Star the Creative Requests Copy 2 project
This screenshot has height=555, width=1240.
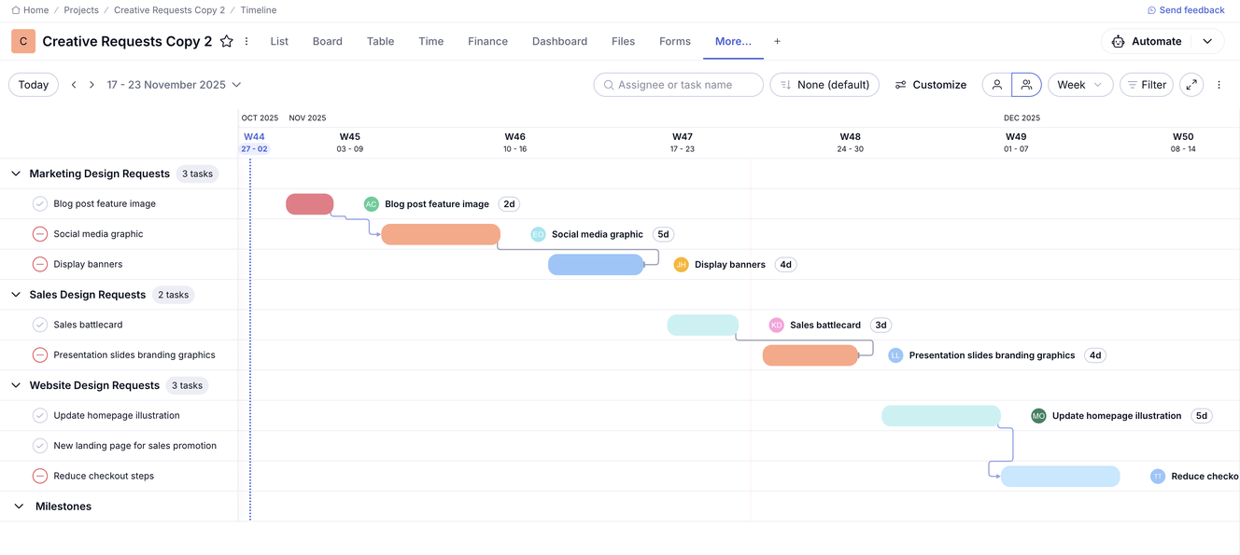click(227, 41)
